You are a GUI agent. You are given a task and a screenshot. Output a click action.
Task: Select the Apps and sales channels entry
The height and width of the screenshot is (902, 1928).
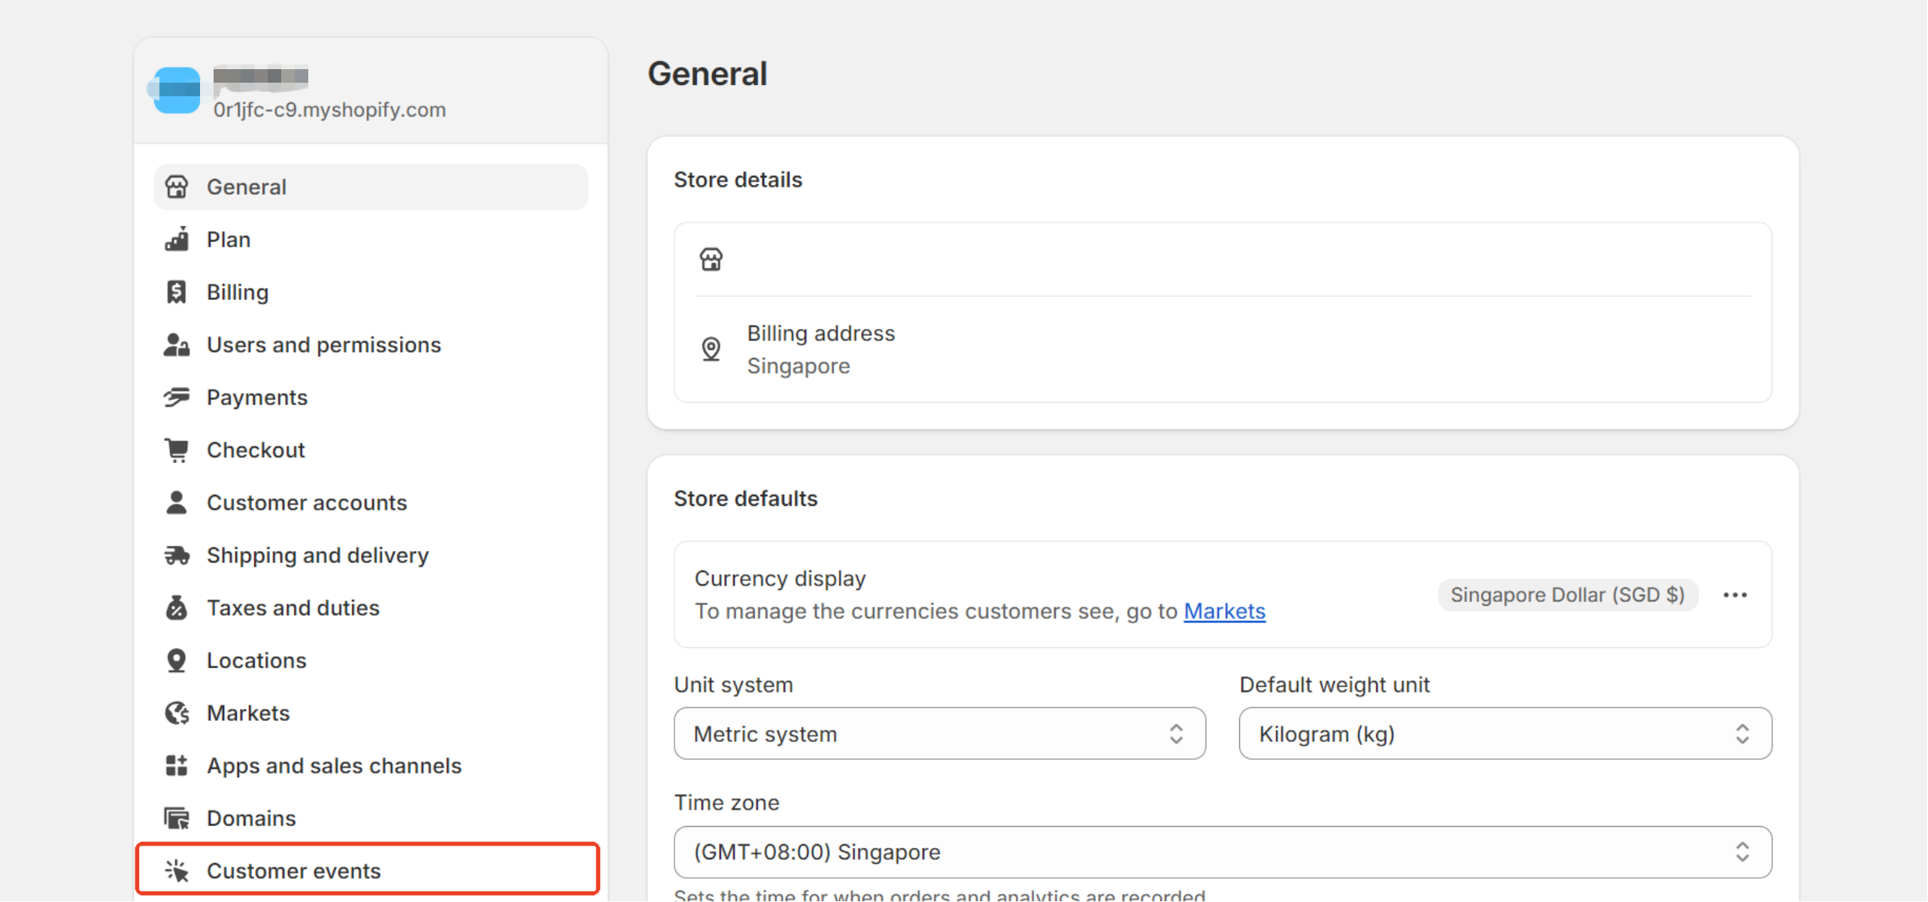click(334, 765)
